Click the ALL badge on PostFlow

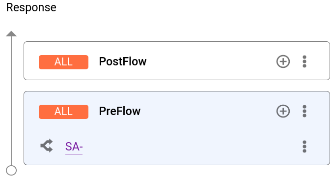tap(63, 62)
